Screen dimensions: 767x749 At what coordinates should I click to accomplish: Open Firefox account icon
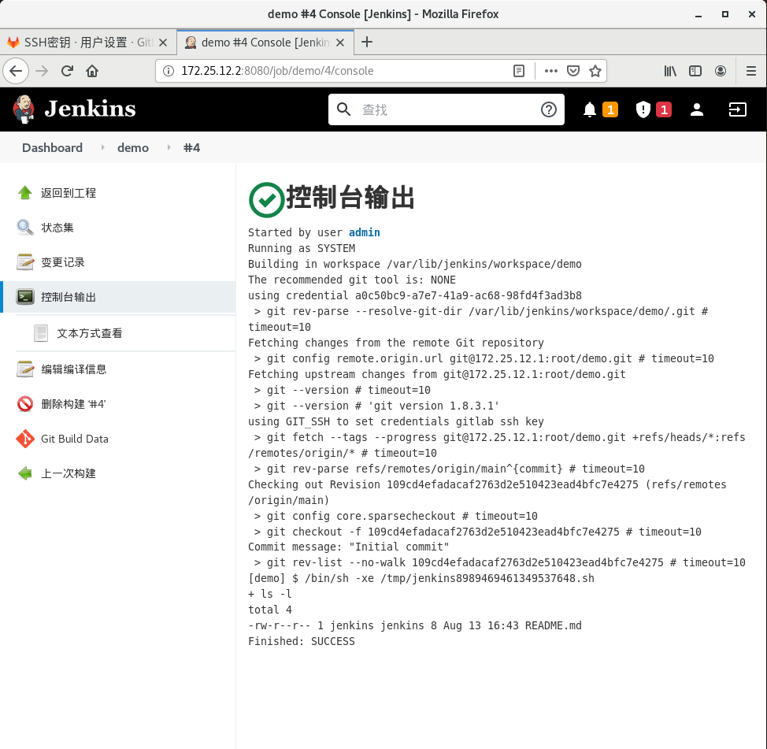[721, 71]
